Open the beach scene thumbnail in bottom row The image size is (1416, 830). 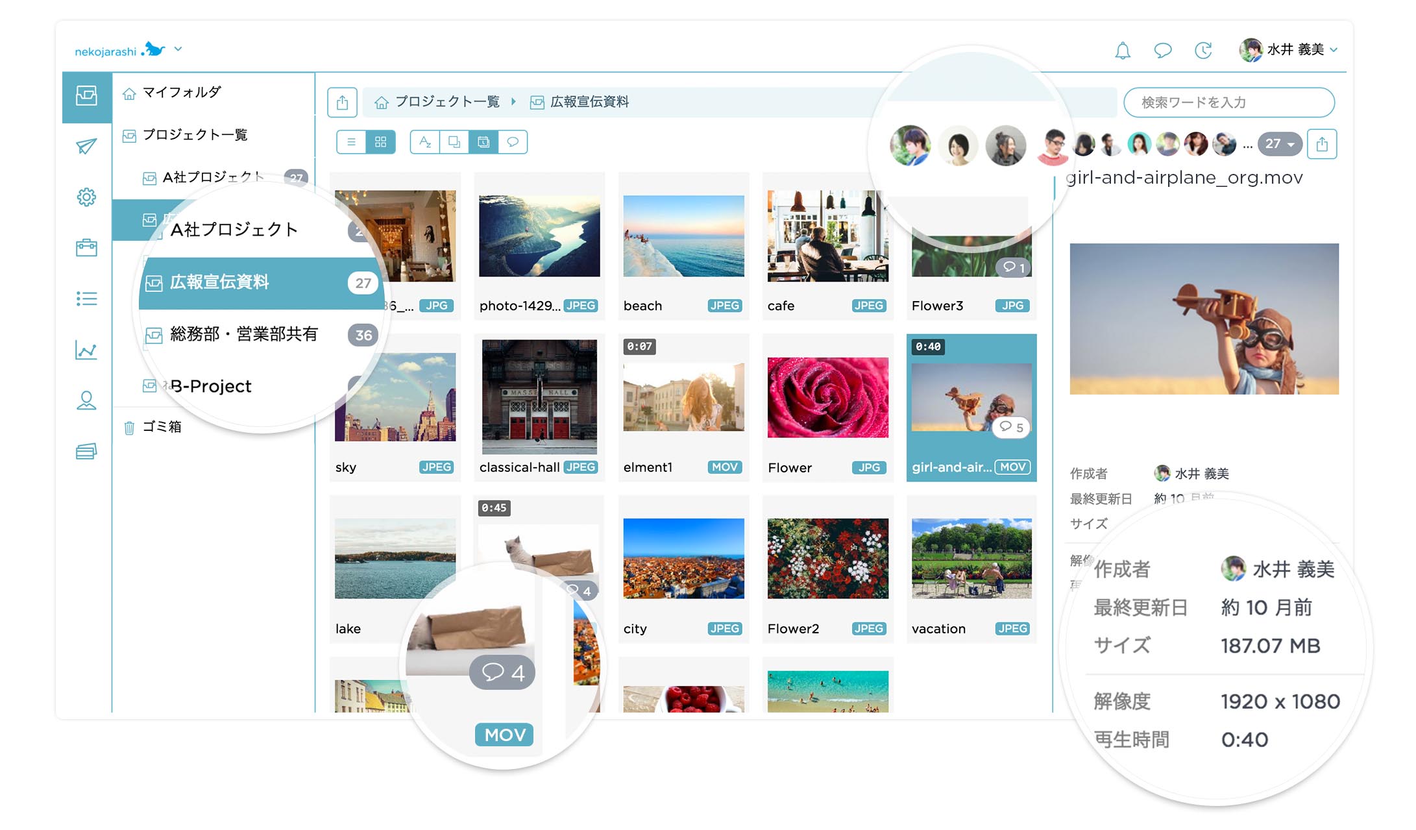(827, 691)
